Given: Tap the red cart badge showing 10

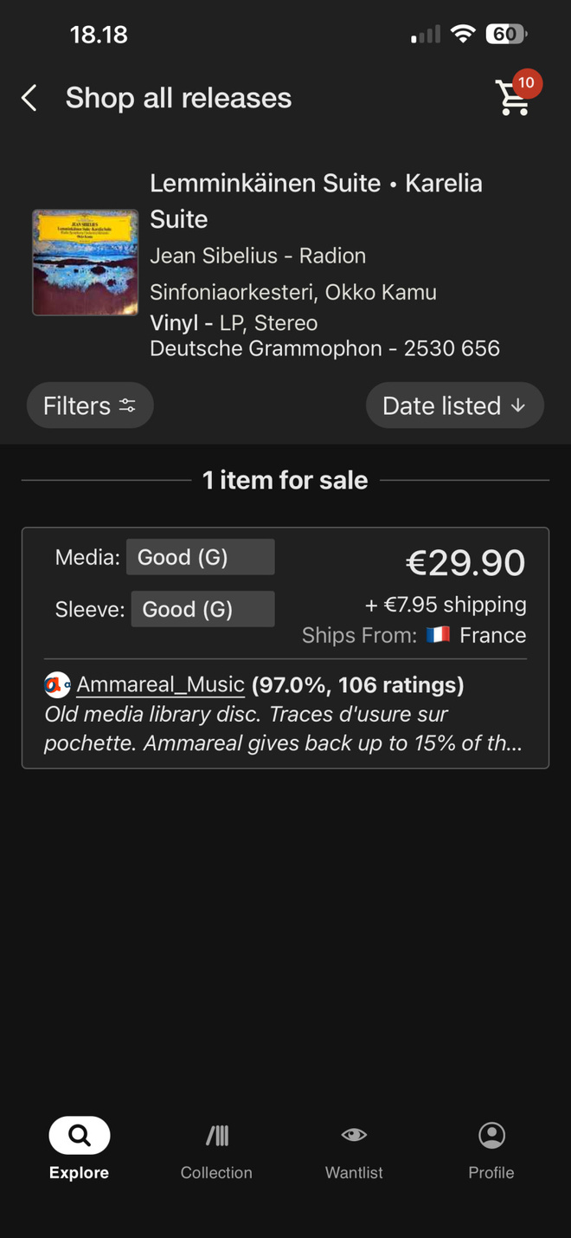Looking at the screenshot, I should 527,83.
